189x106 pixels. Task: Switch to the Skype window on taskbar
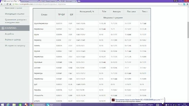tap(53, 105)
